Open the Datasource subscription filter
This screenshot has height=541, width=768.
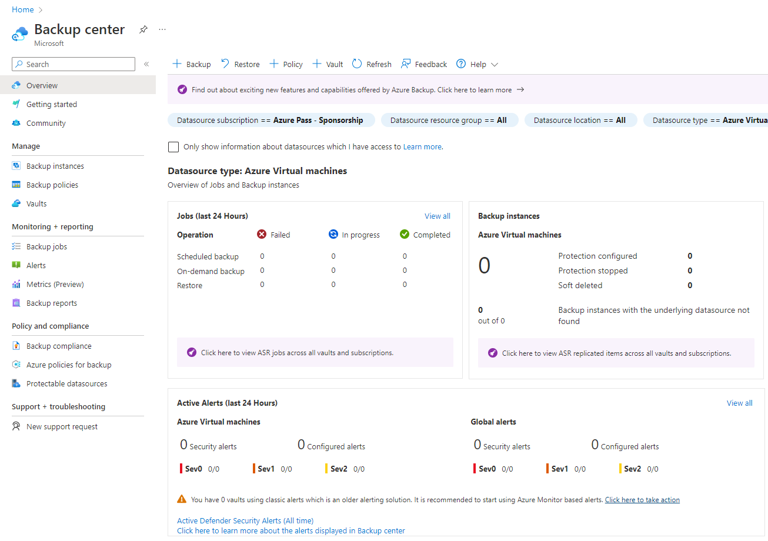pyautogui.click(x=271, y=120)
